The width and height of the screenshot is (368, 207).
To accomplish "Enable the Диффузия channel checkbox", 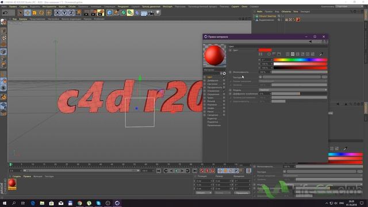I will 224,80.
